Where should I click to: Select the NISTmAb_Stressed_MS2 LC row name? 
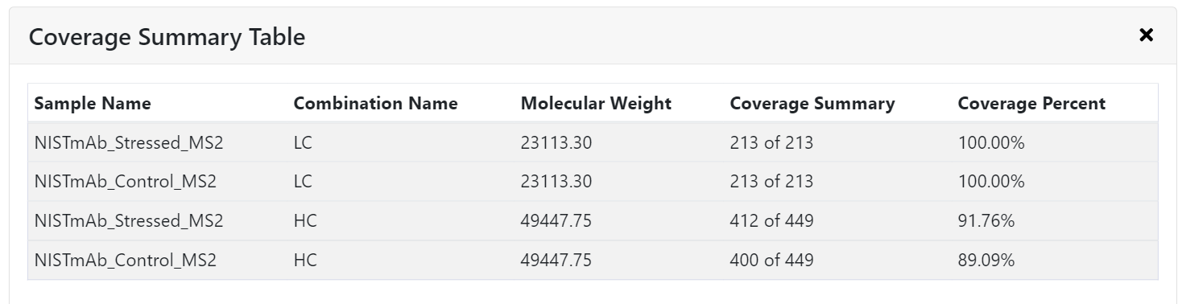129,143
